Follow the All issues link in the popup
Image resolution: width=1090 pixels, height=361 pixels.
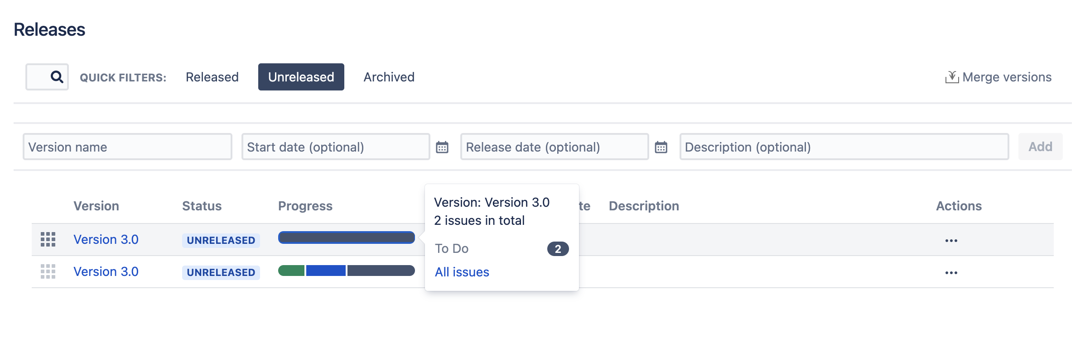(x=462, y=272)
